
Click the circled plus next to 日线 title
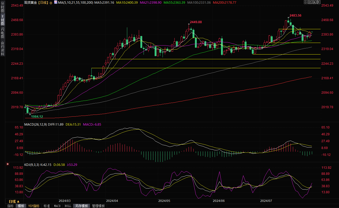pos(51,2)
